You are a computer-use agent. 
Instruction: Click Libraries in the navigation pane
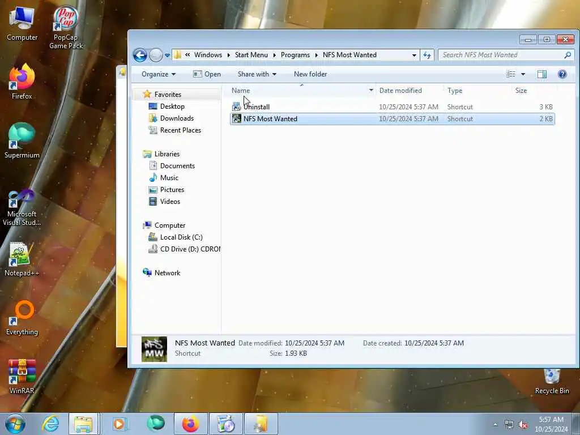167,154
